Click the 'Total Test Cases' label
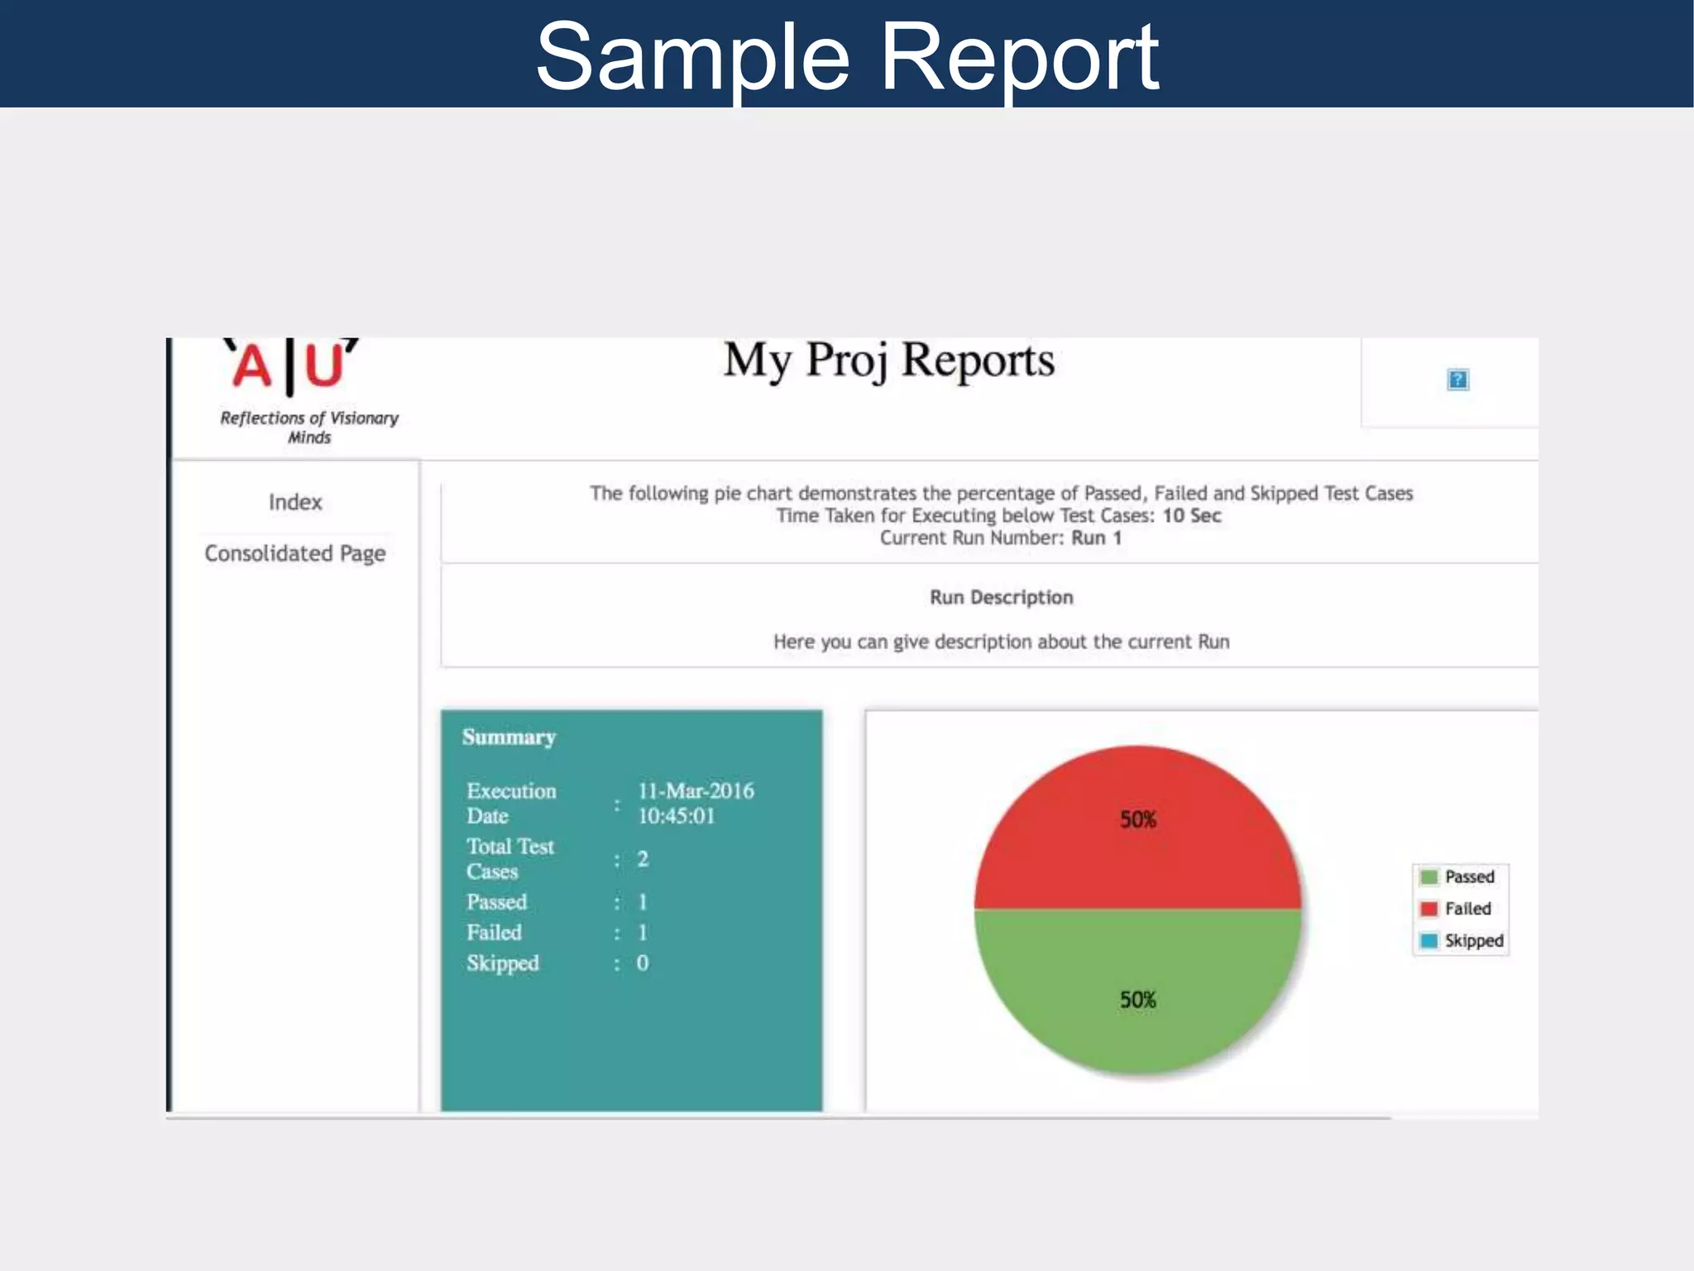This screenshot has width=1694, height=1271. 510,858
